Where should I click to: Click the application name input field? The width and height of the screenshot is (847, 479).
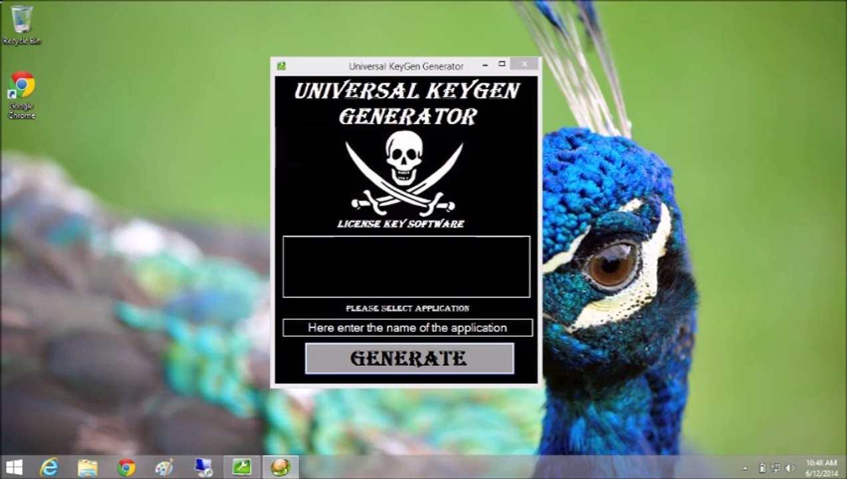407,328
